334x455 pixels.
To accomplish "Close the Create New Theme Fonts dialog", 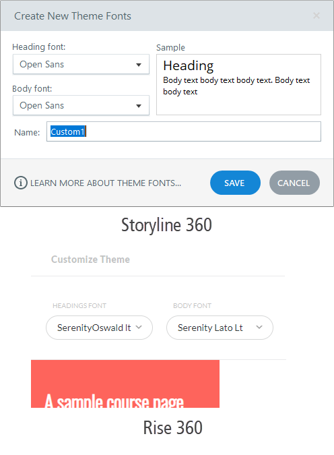I will coord(316,16).
